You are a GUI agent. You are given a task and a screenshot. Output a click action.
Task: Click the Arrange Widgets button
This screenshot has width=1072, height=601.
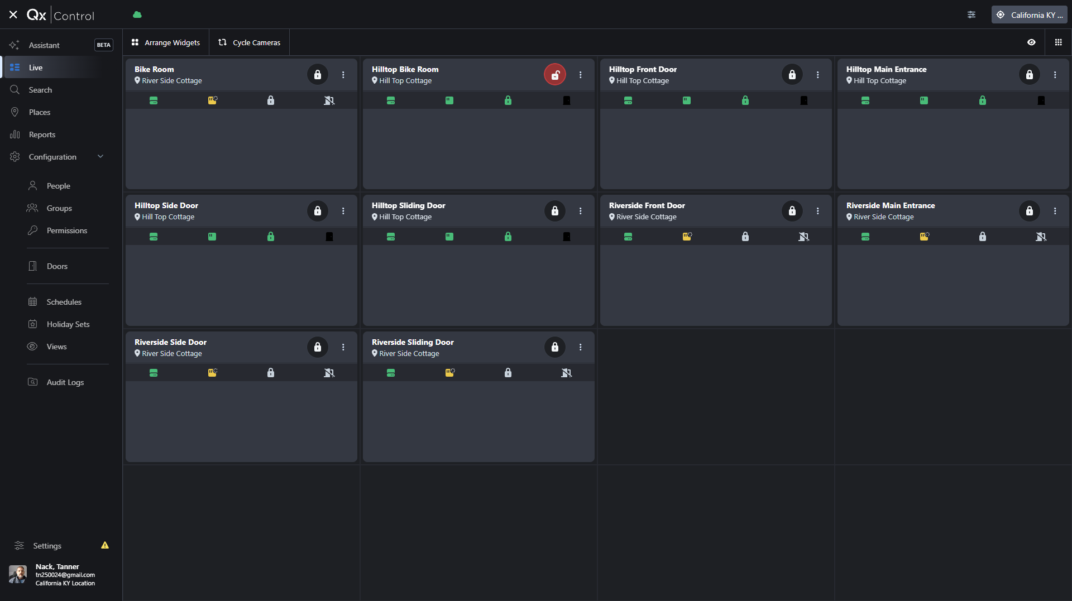click(166, 42)
